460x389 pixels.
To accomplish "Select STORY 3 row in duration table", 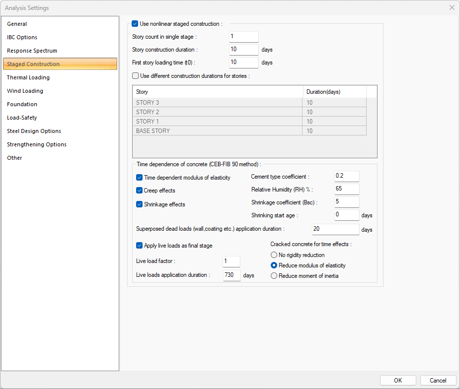I will 219,103.
